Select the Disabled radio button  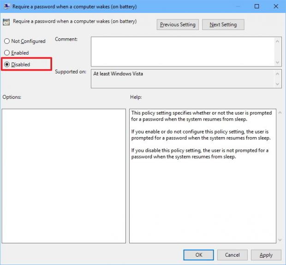[7, 65]
